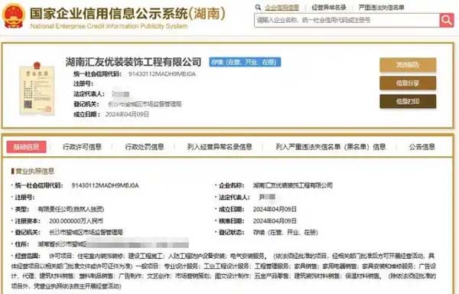The width and height of the screenshot is (459, 294).
Task: Click the red magnifier search button
Action: click(447, 20)
